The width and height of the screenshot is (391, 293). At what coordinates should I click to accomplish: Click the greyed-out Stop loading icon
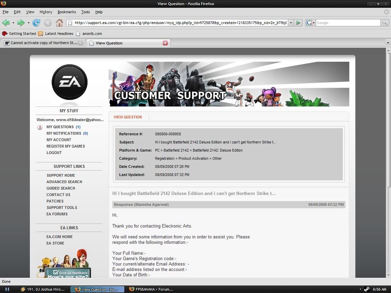pos(48,23)
